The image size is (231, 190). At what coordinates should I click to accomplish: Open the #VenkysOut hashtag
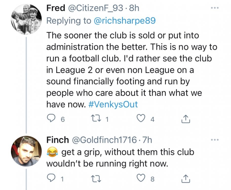(x=114, y=104)
